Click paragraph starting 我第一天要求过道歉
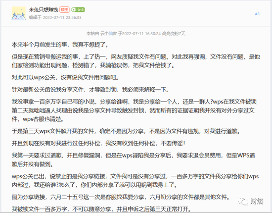 [134, 160]
